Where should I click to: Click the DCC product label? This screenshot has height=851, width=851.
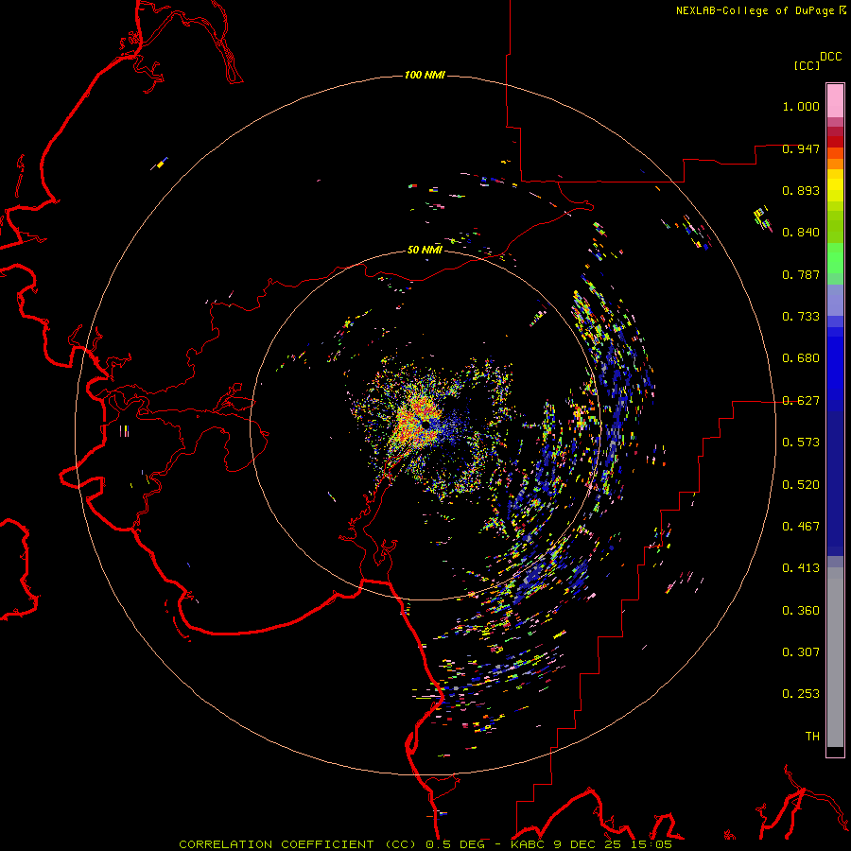(831, 57)
